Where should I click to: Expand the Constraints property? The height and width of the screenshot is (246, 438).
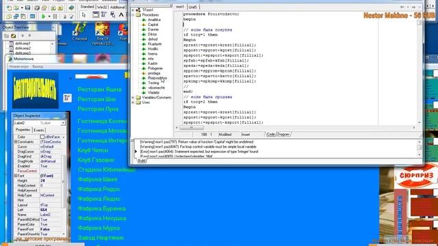pyautogui.click(x=16, y=141)
